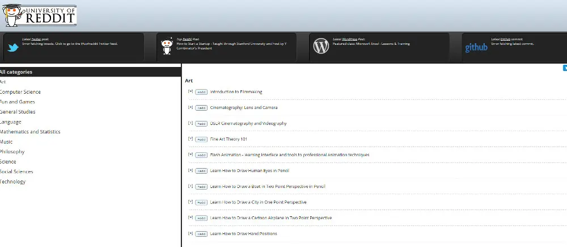
Task: Expand Fine Art Theory 101 course
Action: pyautogui.click(x=191, y=139)
